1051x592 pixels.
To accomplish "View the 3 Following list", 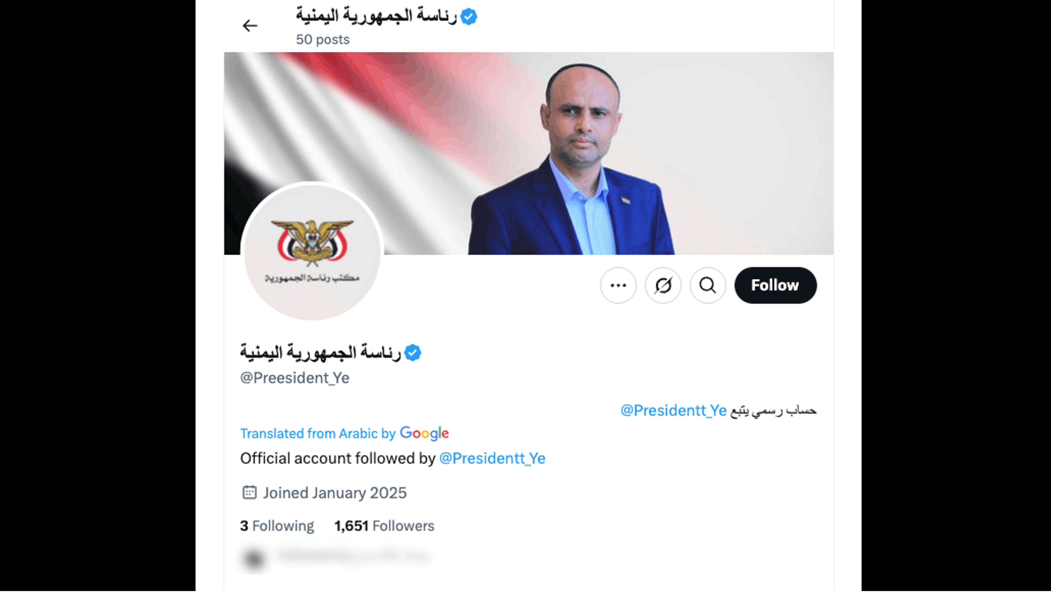I will [x=277, y=526].
